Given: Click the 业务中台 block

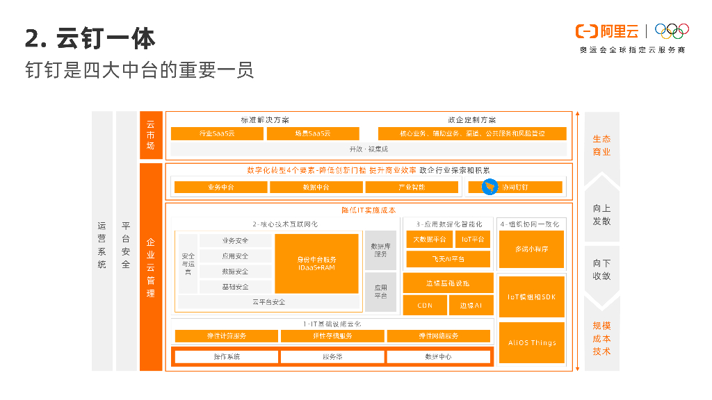Looking at the screenshot, I should 220,187.
